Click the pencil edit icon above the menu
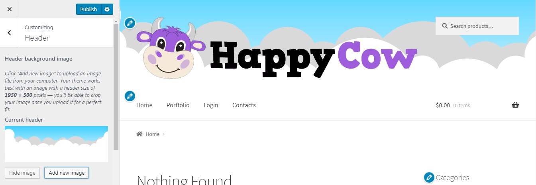536x185 pixels. [x=130, y=96]
